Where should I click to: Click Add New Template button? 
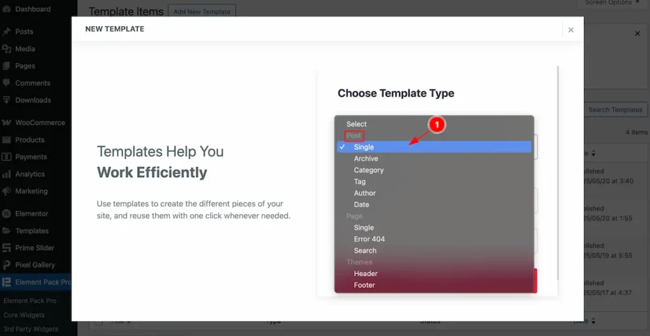point(202,11)
